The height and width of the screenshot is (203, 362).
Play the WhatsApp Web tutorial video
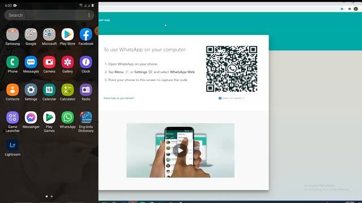click(x=180, y=151)
